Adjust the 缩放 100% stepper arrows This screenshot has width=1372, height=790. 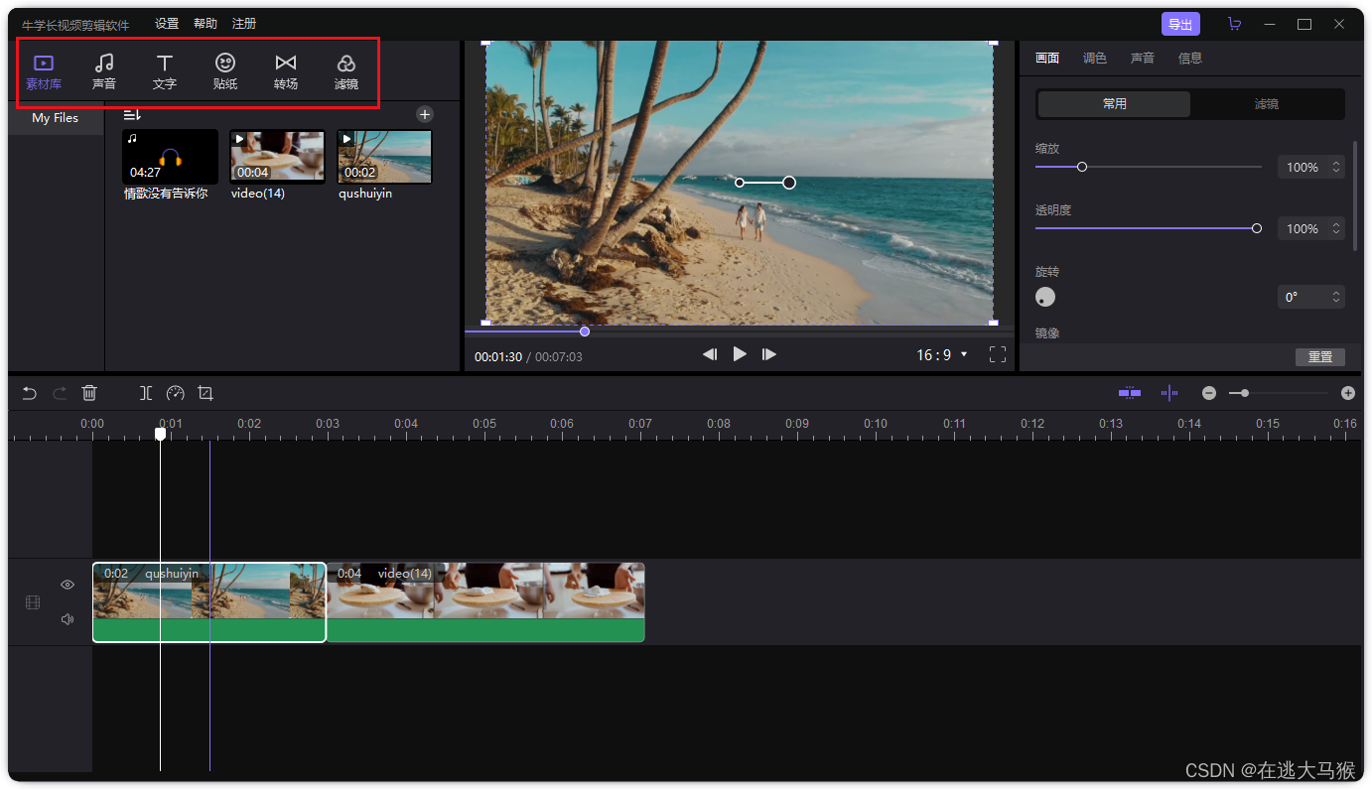1336,168
